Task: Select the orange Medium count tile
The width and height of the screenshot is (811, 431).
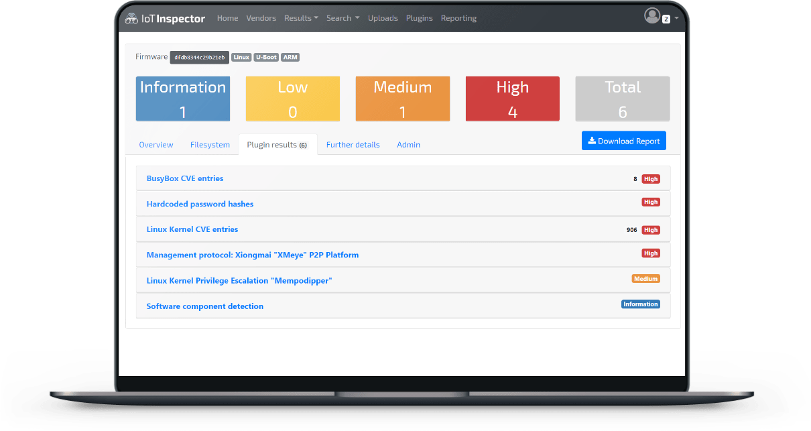Action: [x=403, y=99]
